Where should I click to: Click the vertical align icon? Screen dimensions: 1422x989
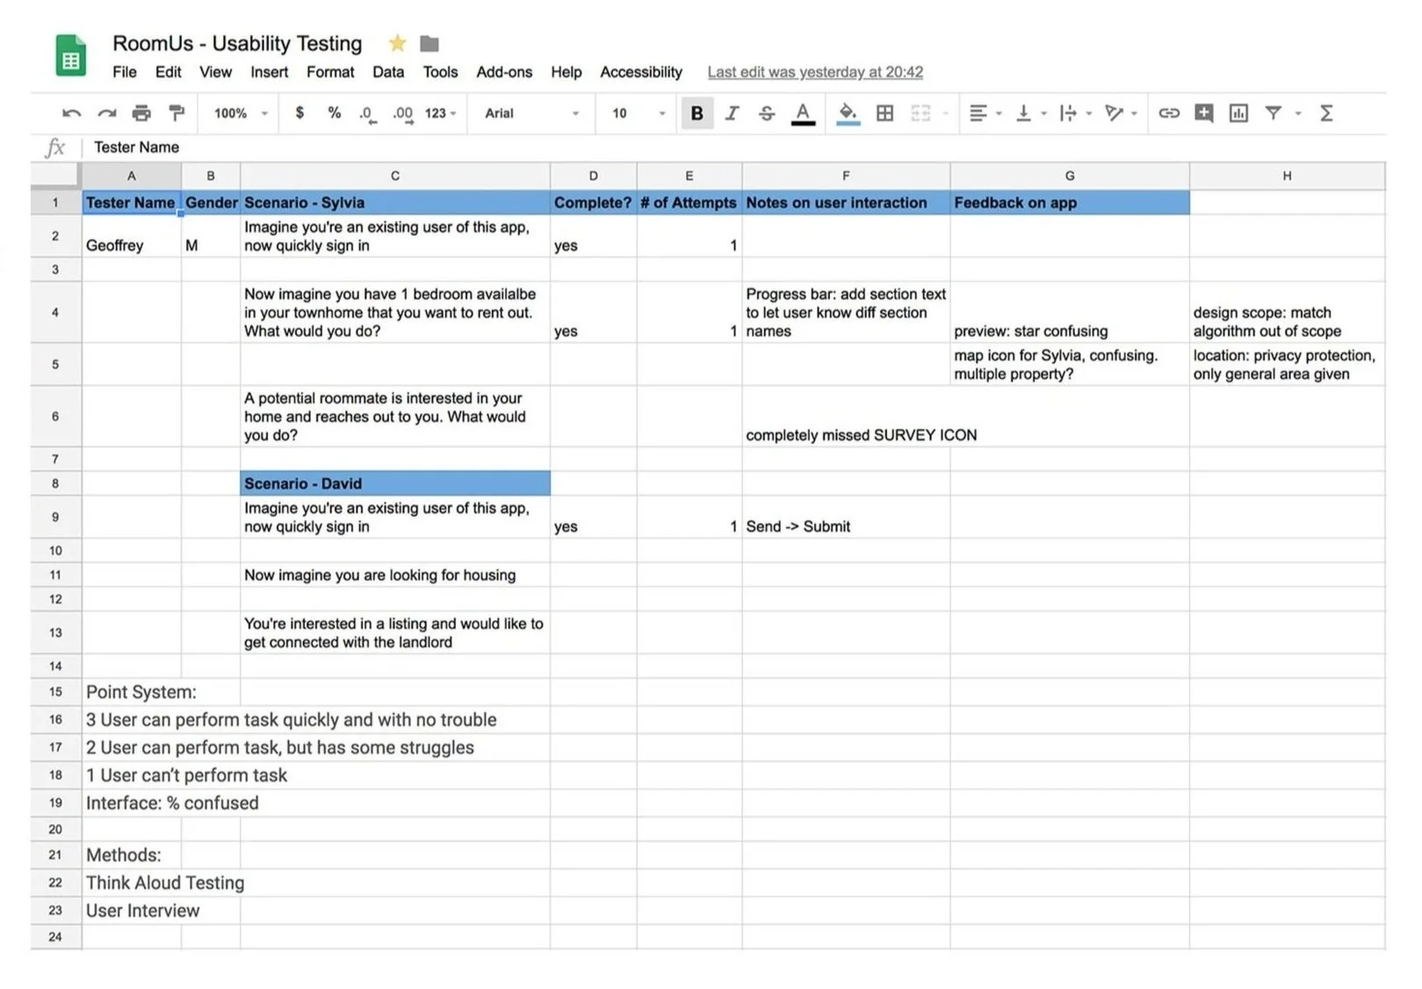1023,113
